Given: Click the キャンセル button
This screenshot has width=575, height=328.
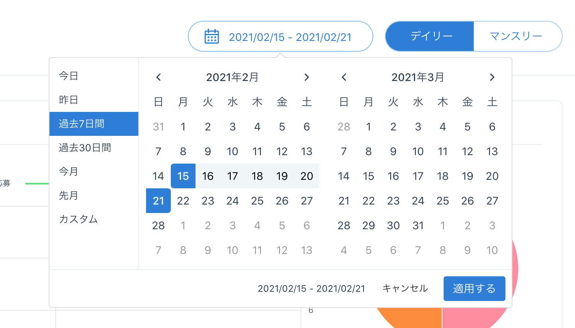Looking at the screenshot, I should click(x=405, y=289).
